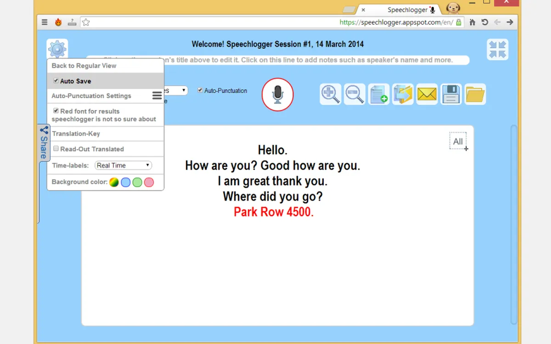Save the session with floppy disk icon
Viewport: 551px width, 344px height.
tap(451, 94)
